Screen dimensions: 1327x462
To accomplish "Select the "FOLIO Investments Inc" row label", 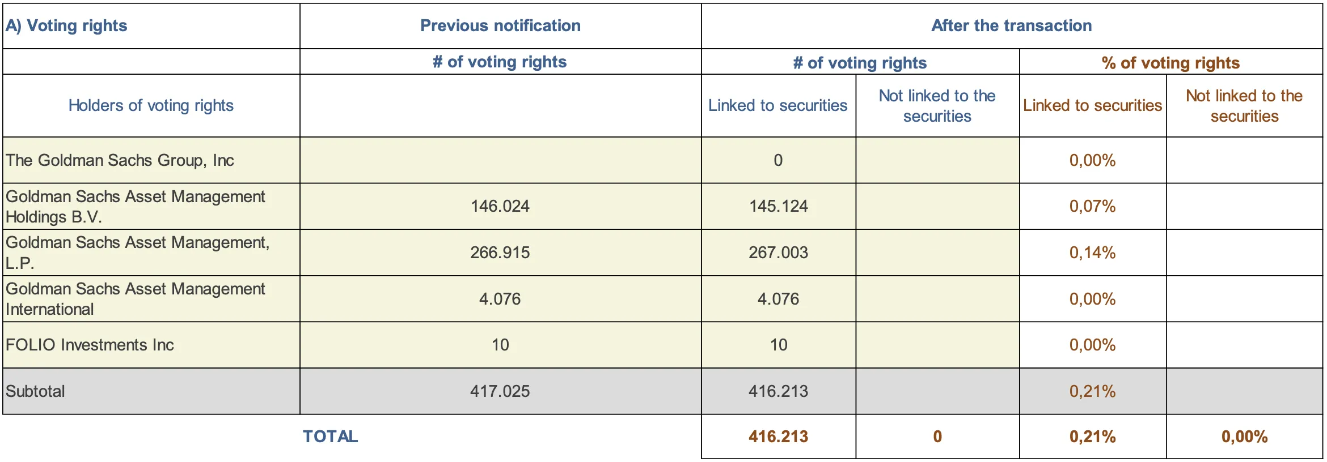I will [90, 345].
